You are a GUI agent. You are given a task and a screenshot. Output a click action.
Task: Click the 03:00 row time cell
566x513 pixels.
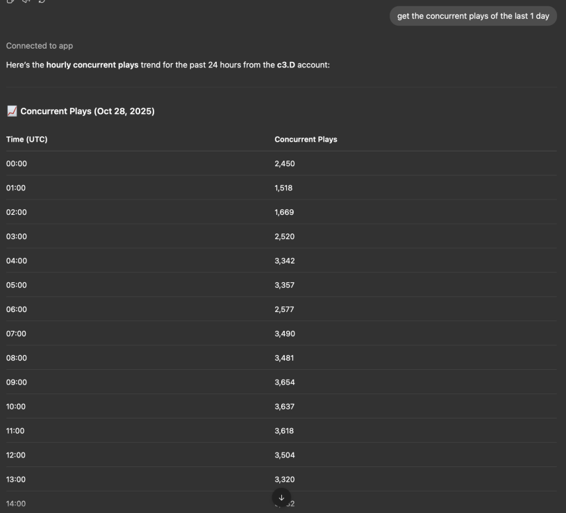[x=16, y=236]
